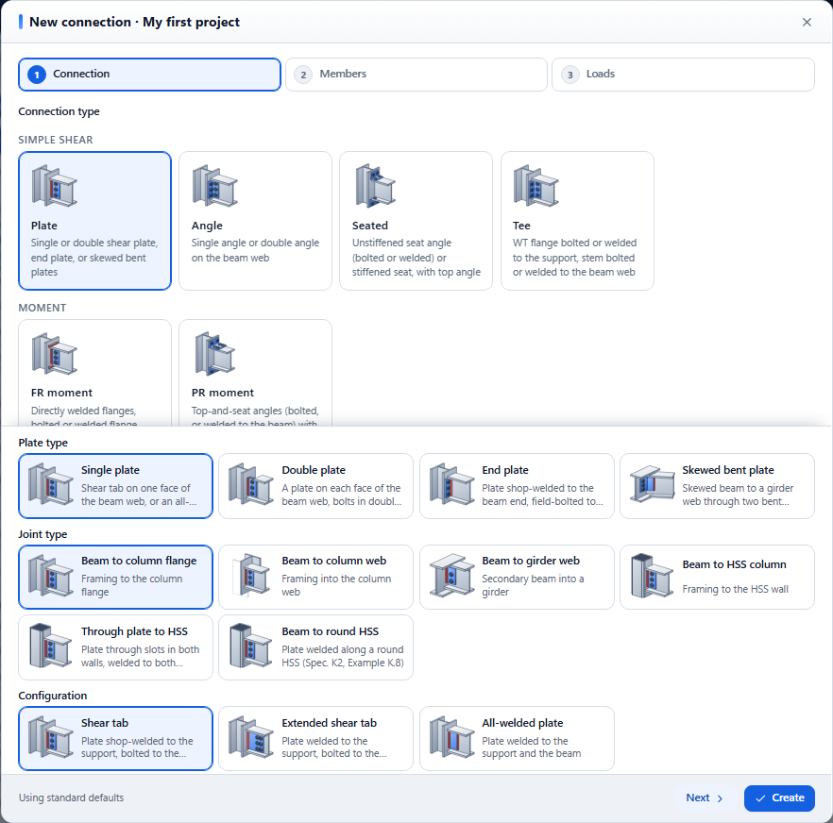Screen dimensions: 833x823
Task: Click the step 2 number badge
Action: click(303, 75)
